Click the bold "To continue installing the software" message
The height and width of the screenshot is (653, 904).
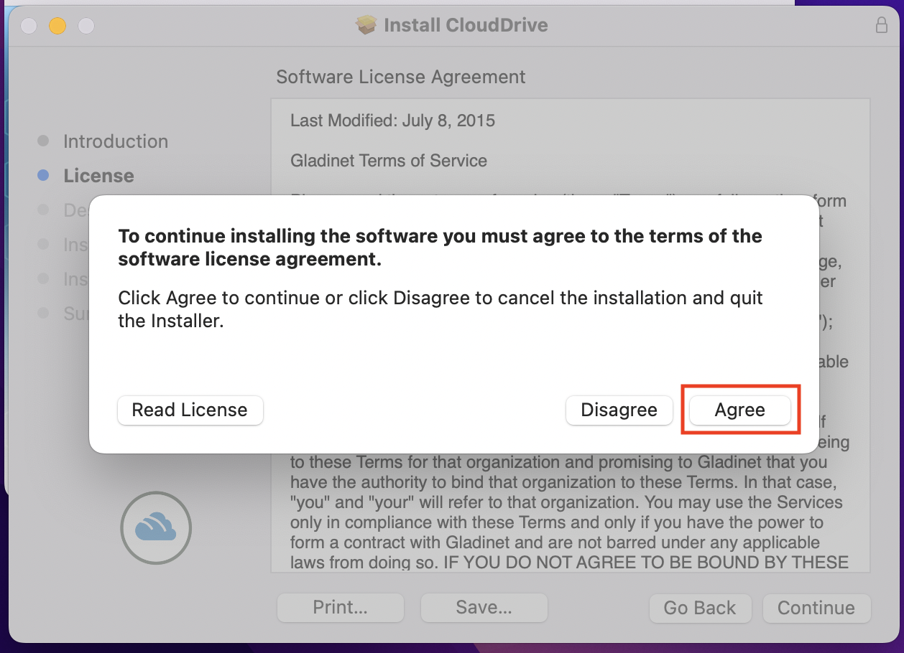[440, 248]
